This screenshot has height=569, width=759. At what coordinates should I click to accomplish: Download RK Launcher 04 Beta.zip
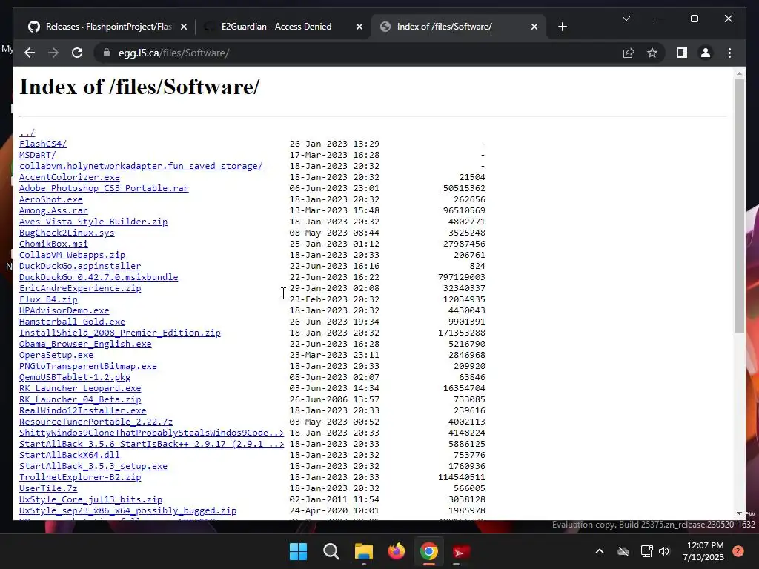[x=80, y=399]
